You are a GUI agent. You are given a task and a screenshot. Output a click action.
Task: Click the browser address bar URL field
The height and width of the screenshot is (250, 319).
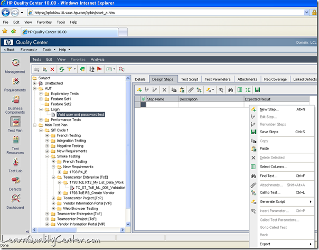click(x=167, y=13)
